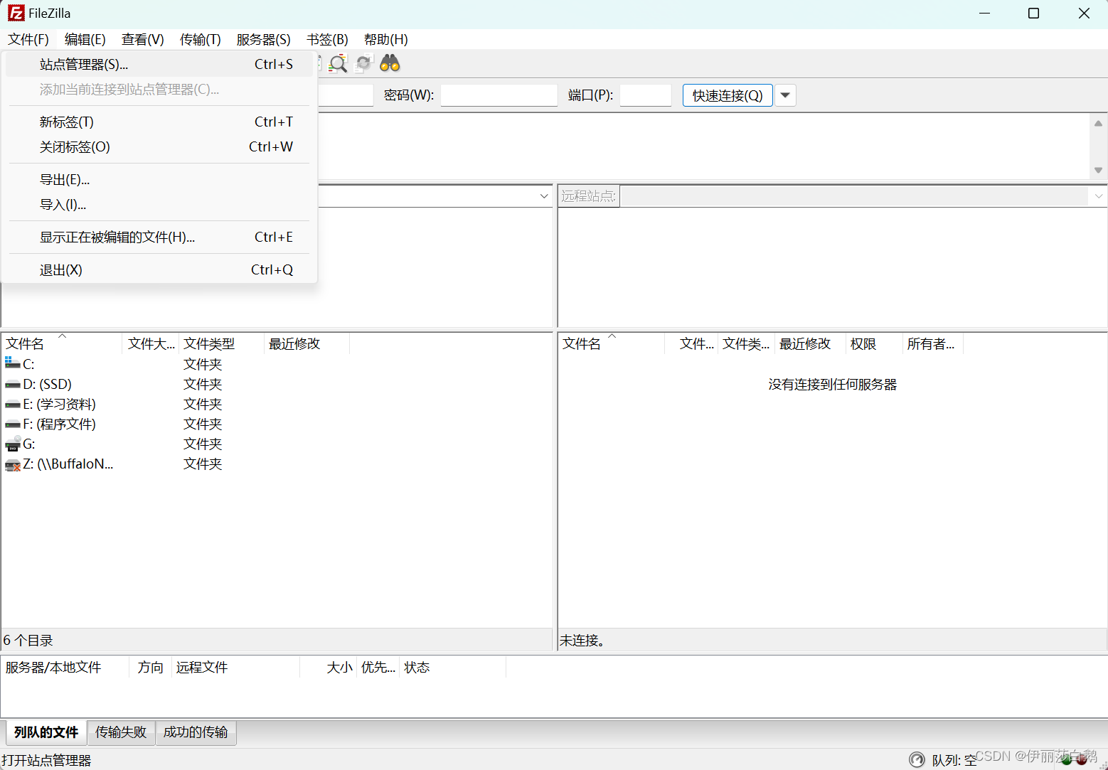Click the F: (程序文件) drive icon
This screenshot has width=1108, height=770.
[13, 424]
